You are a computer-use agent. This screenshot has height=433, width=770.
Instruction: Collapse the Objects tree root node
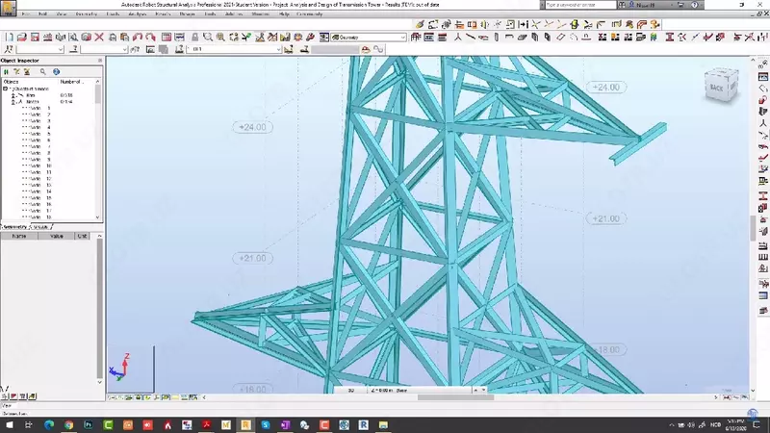5,89
